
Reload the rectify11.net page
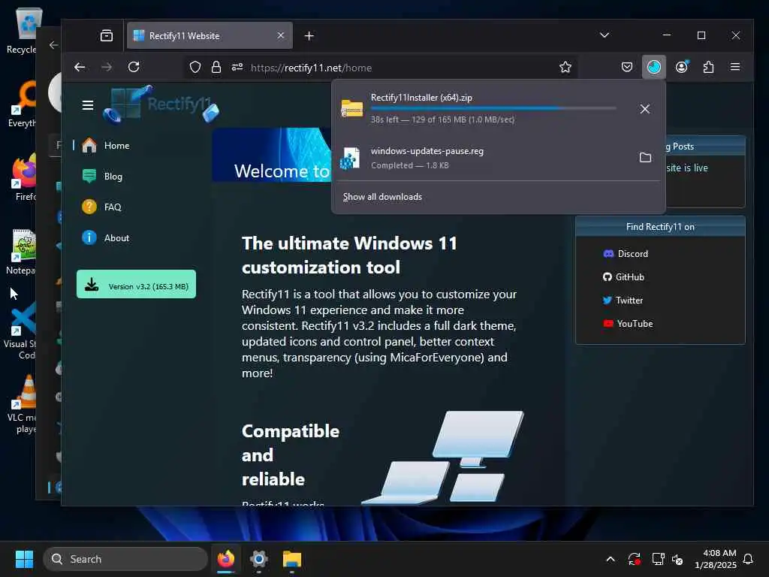pos(134,67)
